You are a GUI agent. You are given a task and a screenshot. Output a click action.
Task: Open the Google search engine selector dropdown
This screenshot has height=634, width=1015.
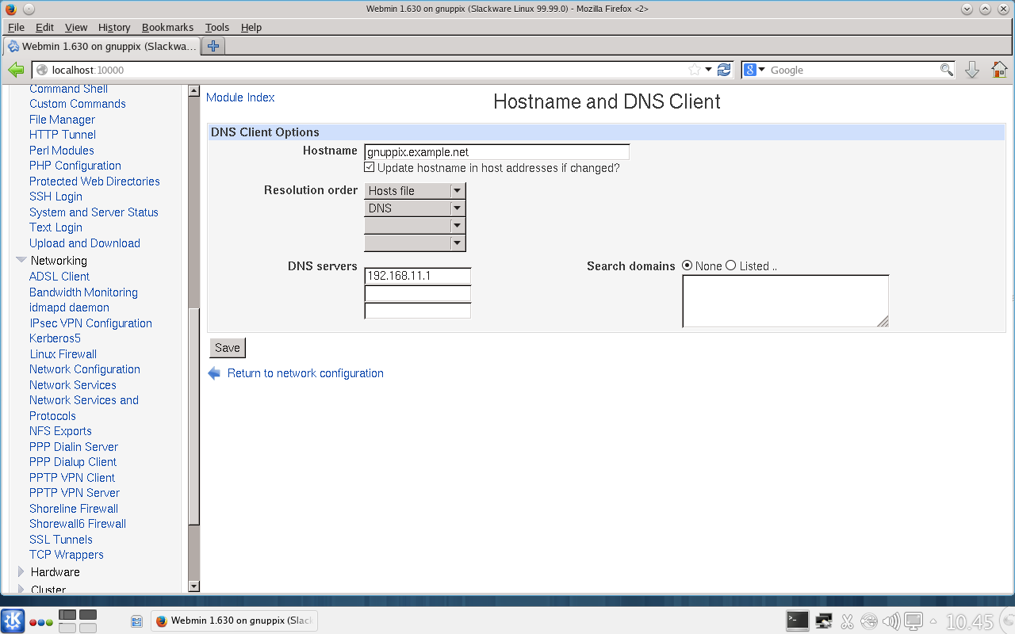pos(753,70)
